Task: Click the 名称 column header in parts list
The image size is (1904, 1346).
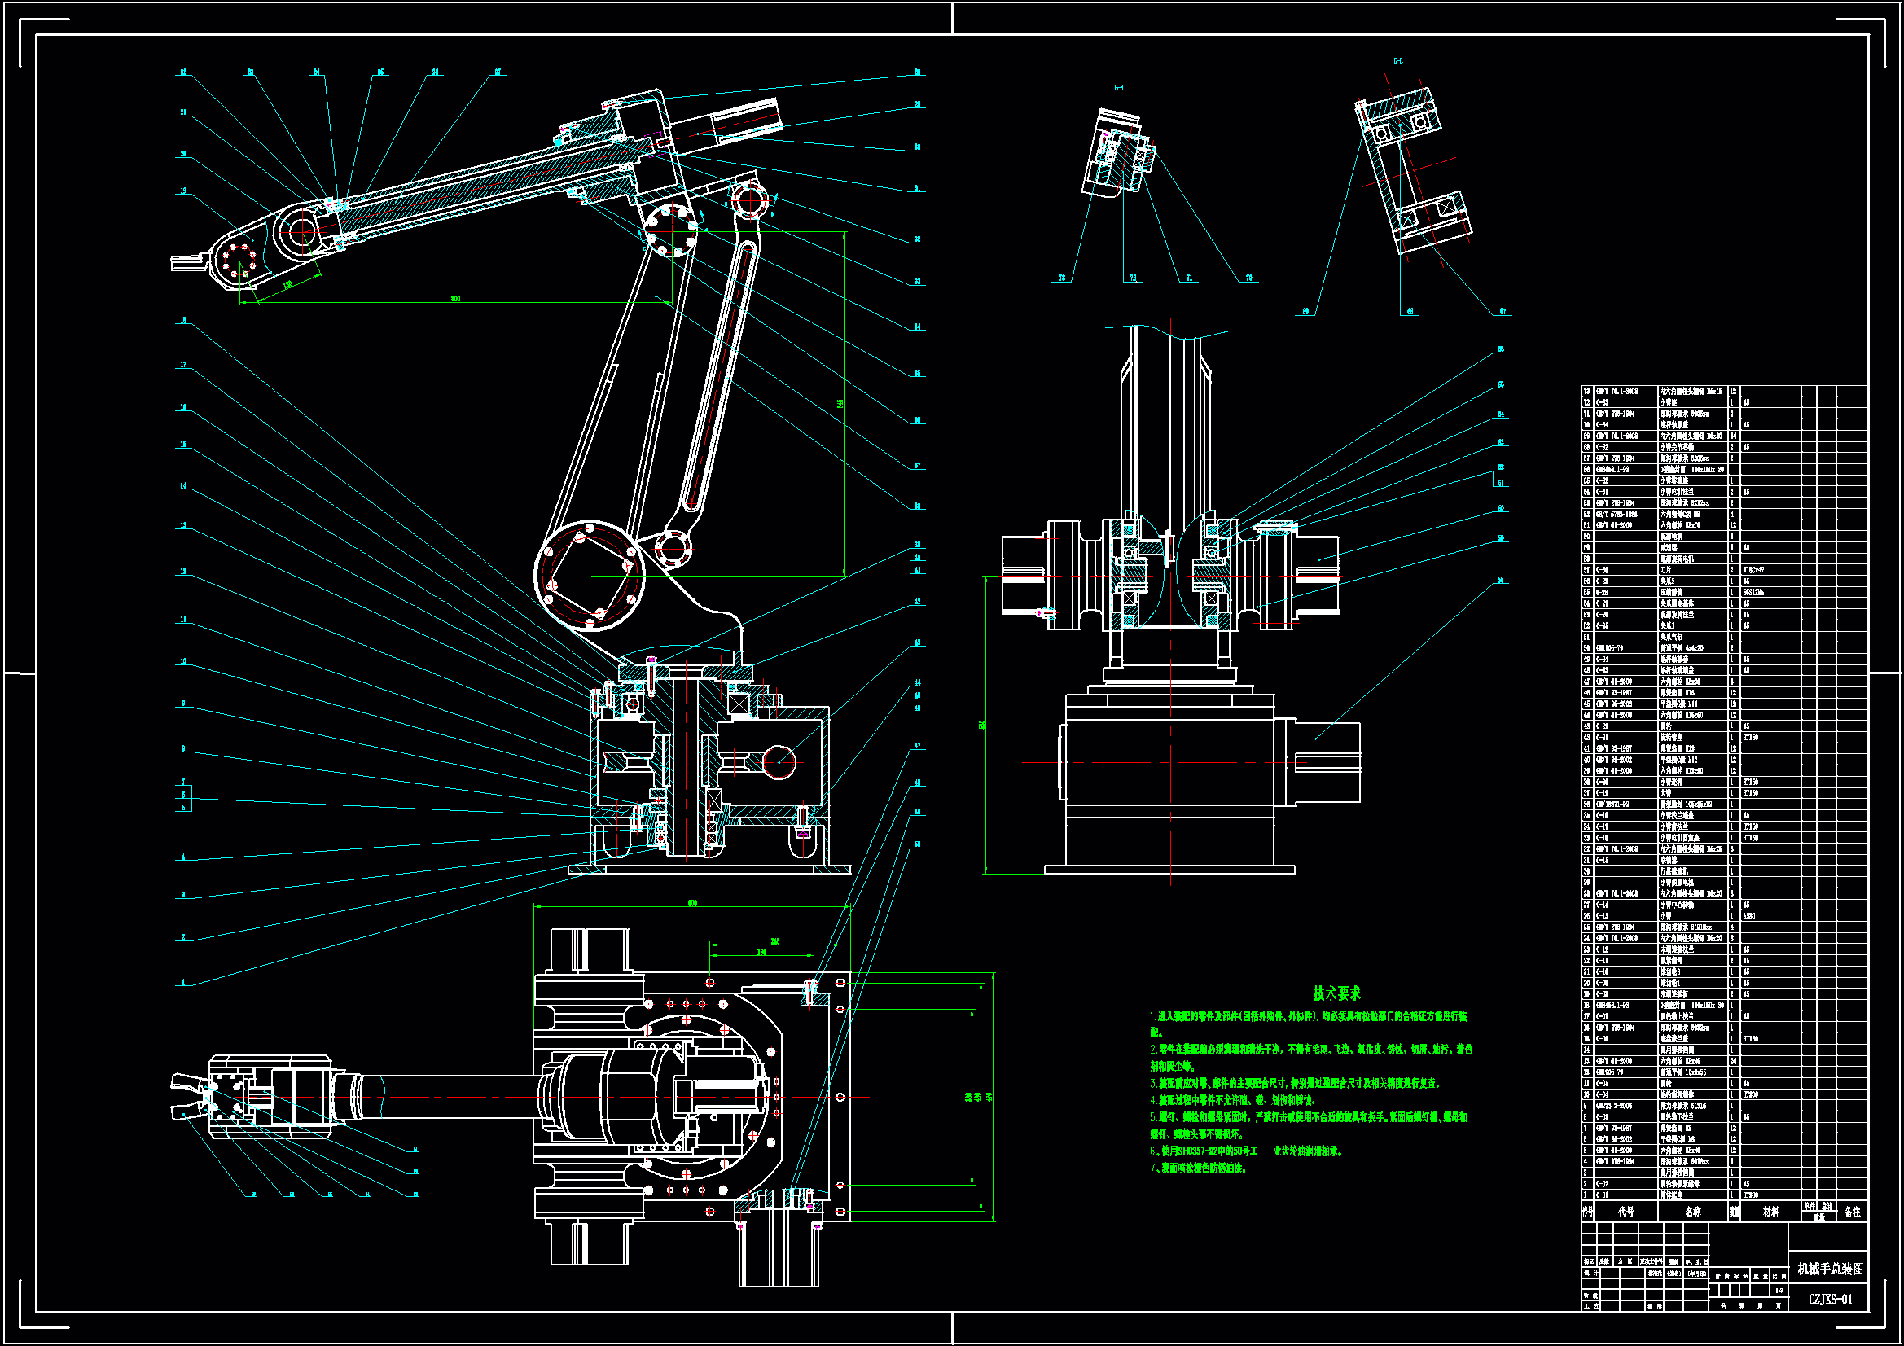Action: point(1692,1212)
